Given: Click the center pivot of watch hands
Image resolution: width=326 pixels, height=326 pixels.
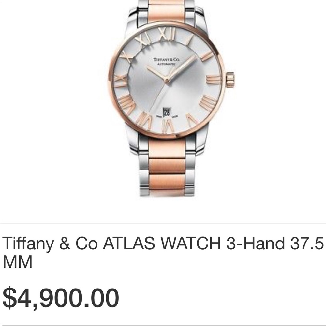Looking at the screenshot, I should coord(167,80).
